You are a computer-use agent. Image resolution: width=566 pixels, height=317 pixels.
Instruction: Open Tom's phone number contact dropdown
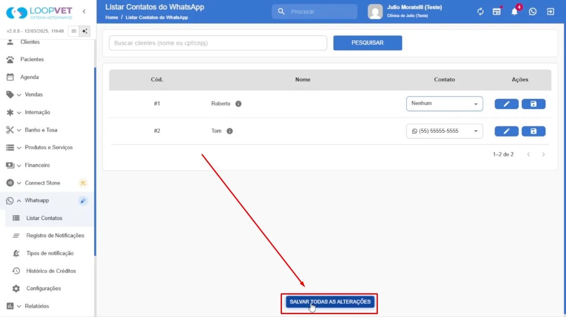tap(445, 131)
